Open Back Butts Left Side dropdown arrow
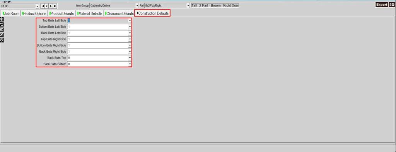Viewport: 396px width, 152px height. (x=130, y=33)
